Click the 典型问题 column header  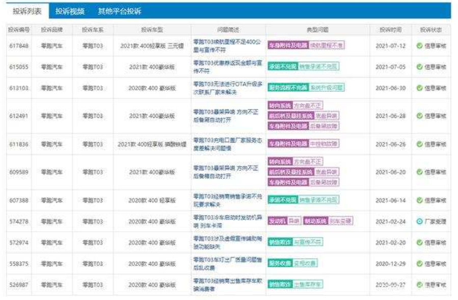(317, 30)
